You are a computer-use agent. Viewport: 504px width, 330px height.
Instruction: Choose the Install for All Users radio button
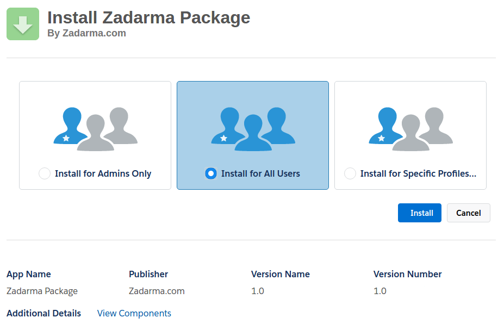pyautogui.click(x=211, y=173)
